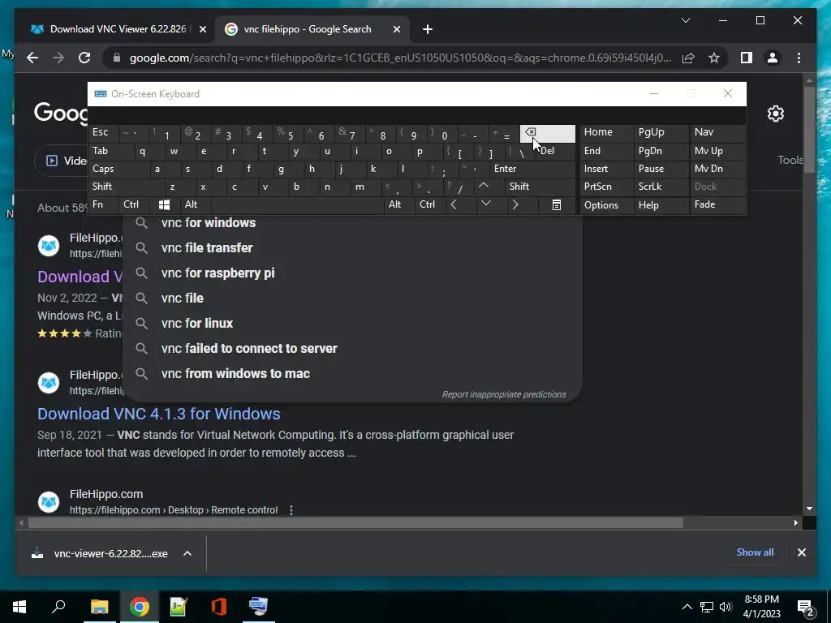
Task: Reload the current page
Action: [x=84, y=58]
